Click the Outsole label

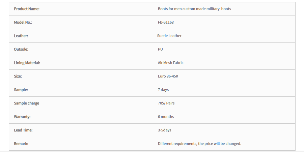(21, 50)
